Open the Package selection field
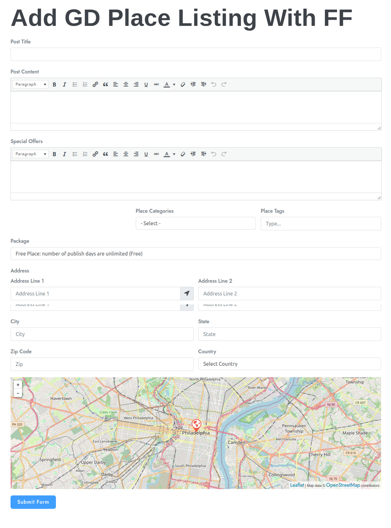The height and width of the screenshot is (528, 391). click(195, 254)
